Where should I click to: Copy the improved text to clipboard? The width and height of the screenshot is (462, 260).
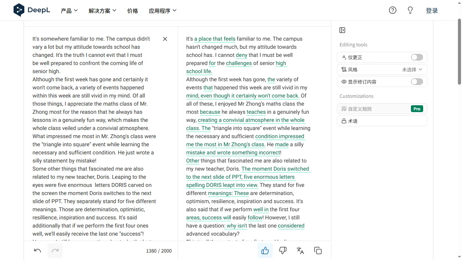(318, 251)
